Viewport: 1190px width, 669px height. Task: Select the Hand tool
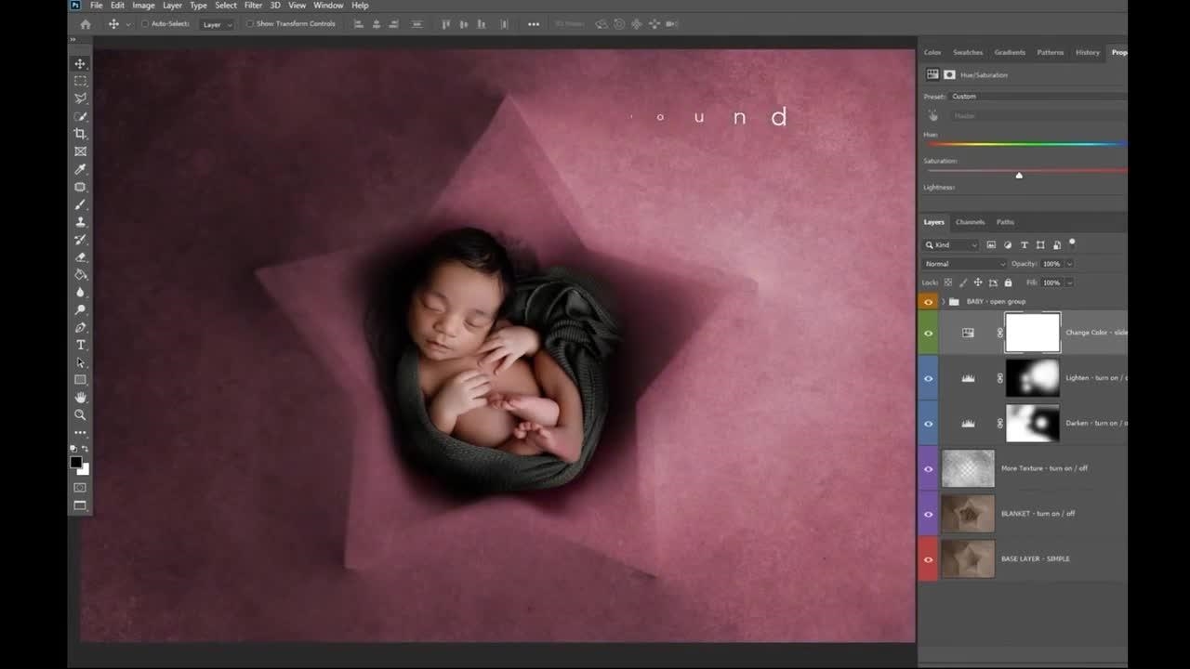pyautogui.click(x=80, y=398)
